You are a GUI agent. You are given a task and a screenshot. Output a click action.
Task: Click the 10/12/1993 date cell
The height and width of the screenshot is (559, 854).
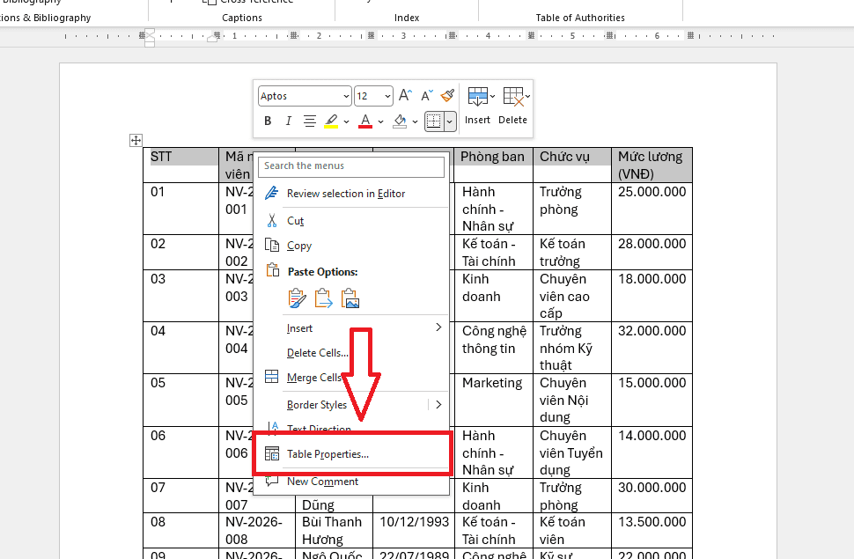(x=414, y=530)
